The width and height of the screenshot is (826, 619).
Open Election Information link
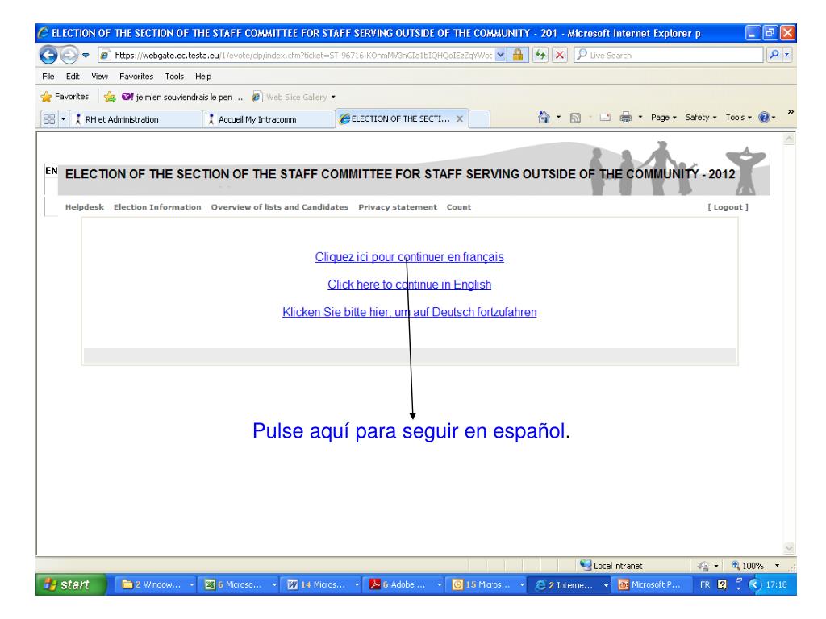[157, 207]
